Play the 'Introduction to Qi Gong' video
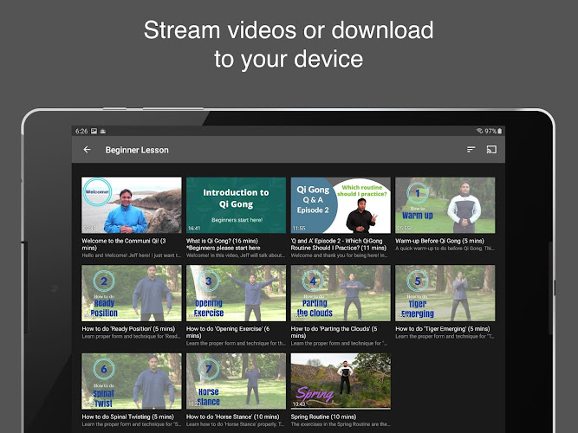Image resolution: width=578 pixels, height=433 pixels. (x=236, y=205)
